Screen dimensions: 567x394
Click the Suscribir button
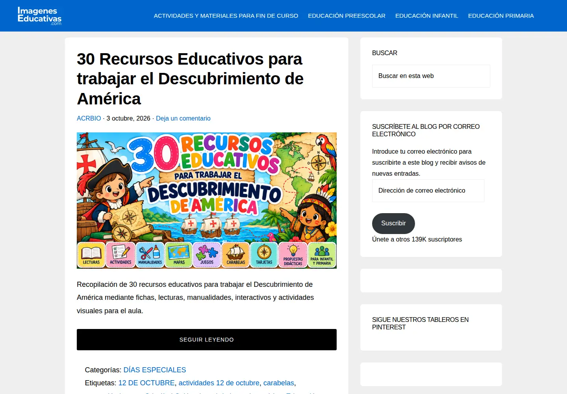[x=393, y=223]
